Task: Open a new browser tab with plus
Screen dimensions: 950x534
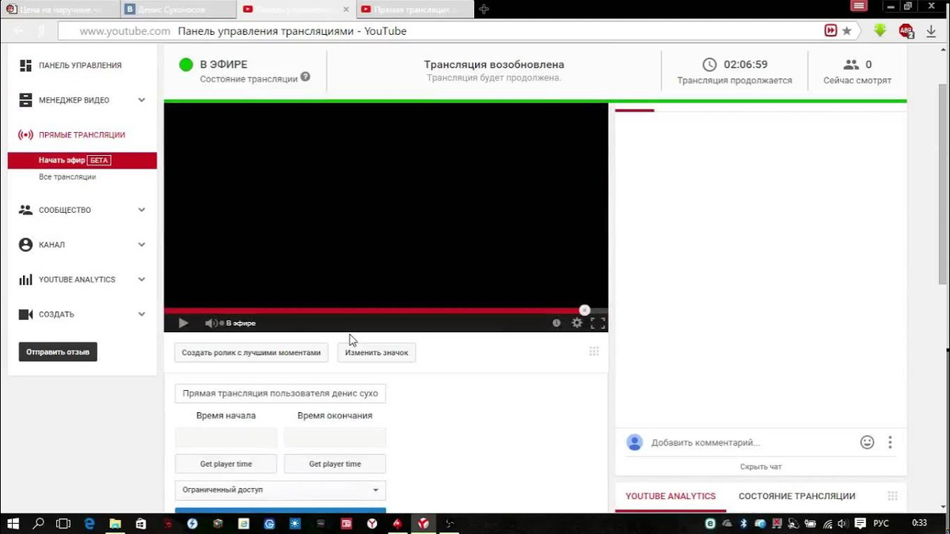Action: click(484, 9)
